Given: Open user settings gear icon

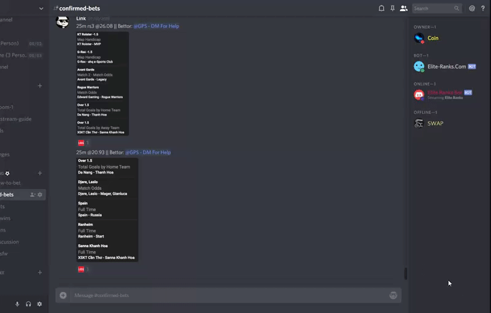Looking at the screenshot, I should coord(39,304).
